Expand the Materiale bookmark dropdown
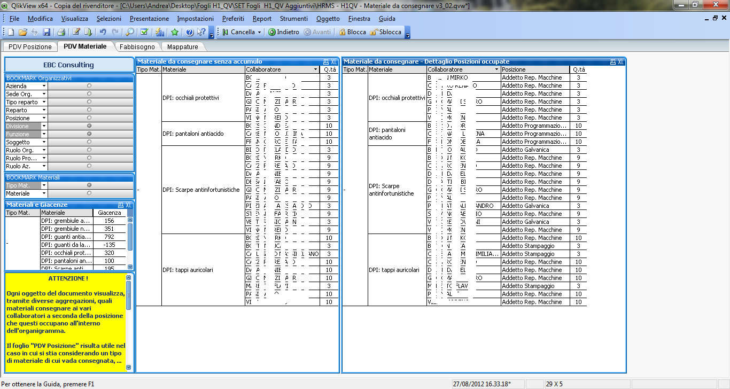The width and height of the screenshot is (730, 389). tap(44, 193)
